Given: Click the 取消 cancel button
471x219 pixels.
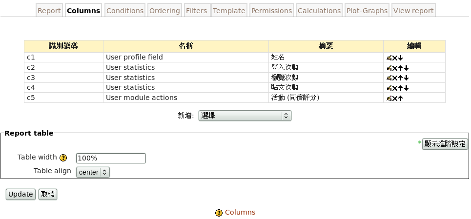Looking at the screenshot, I should (48, 194).
